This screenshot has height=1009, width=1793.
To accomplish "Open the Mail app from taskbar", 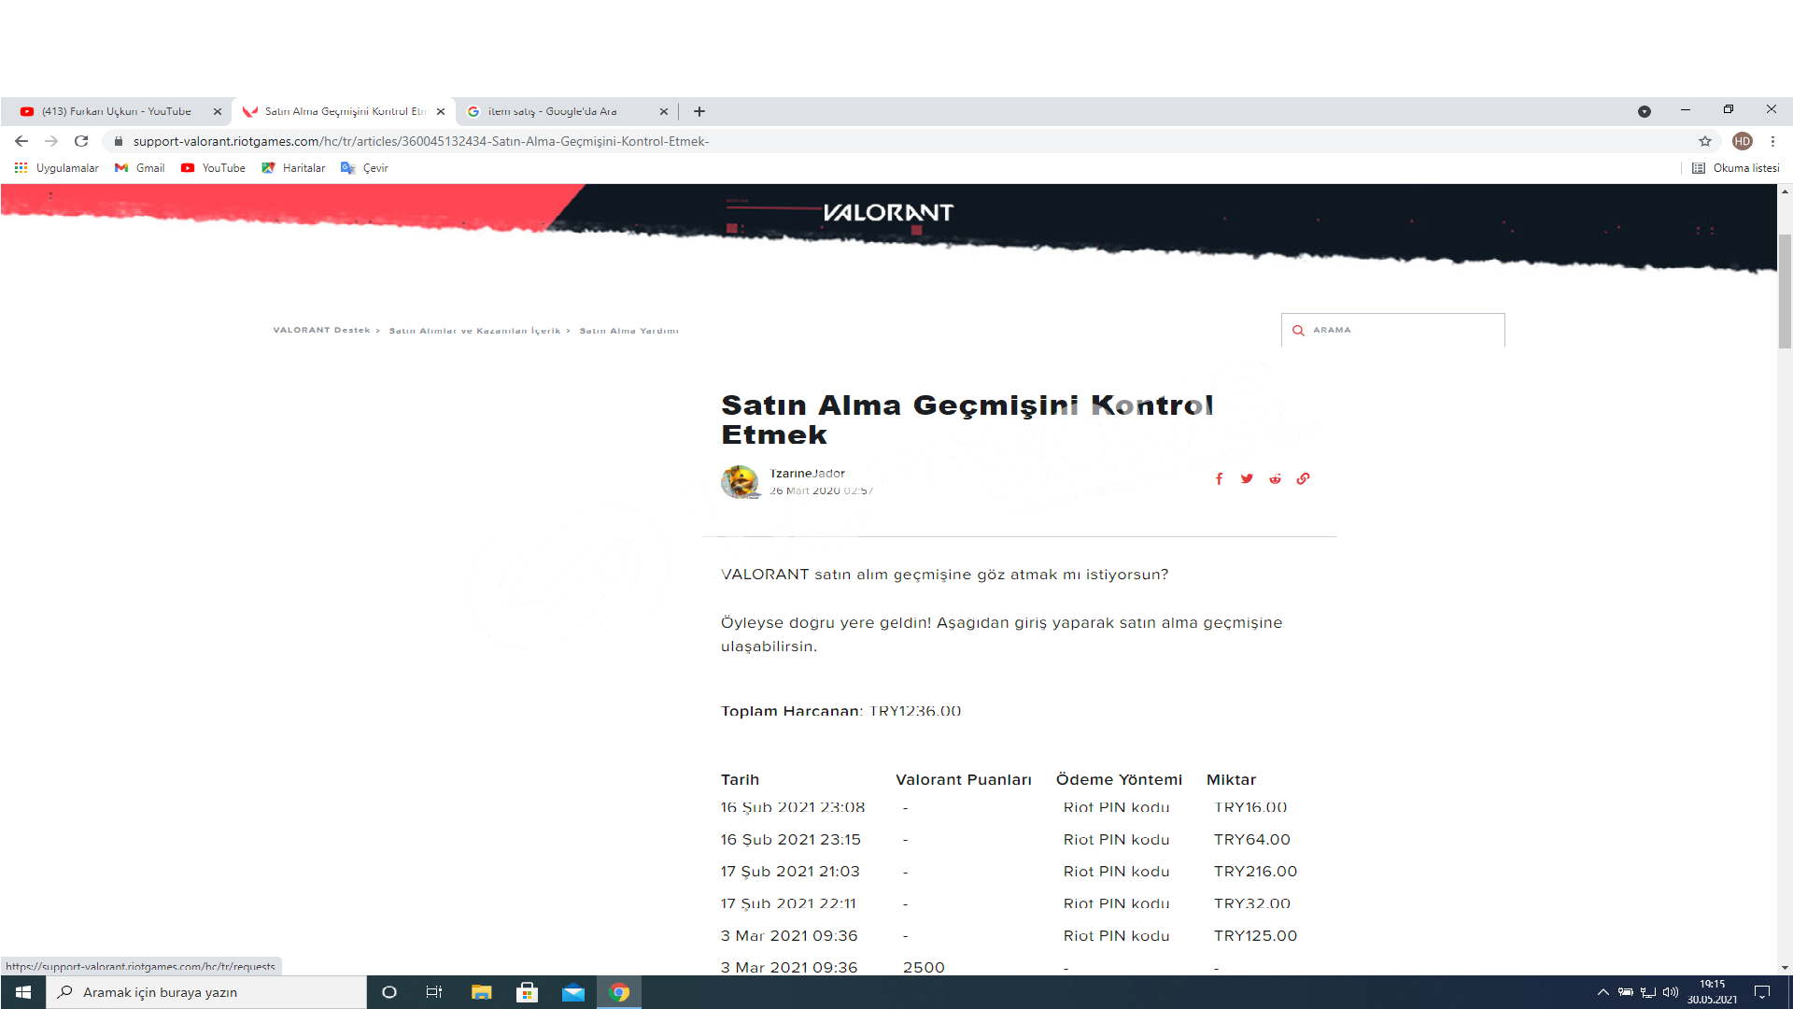I will pos(573,992).
